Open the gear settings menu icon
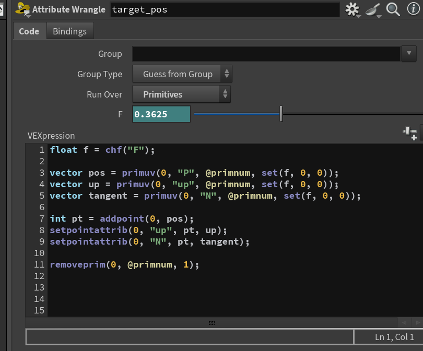Image resolution: width=423 pixels, height=351 pixels. (x=353, y=10)
